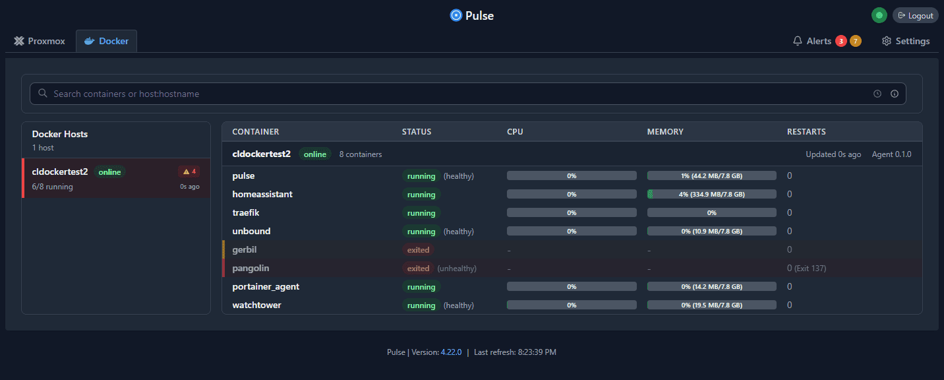Click the green connection status icon
This screenshot has width=944, height=380.
pyautogui.click(x=879, y=15)
